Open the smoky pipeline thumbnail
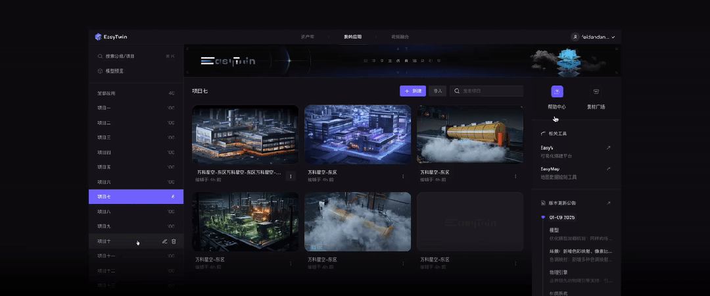The width and height of the screenshot is (710, 296). click(358, 222)
